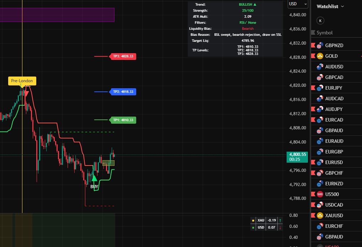Click the GBPNZD flag pair icon
Screen dimensions: 362x247
(320, 45)
